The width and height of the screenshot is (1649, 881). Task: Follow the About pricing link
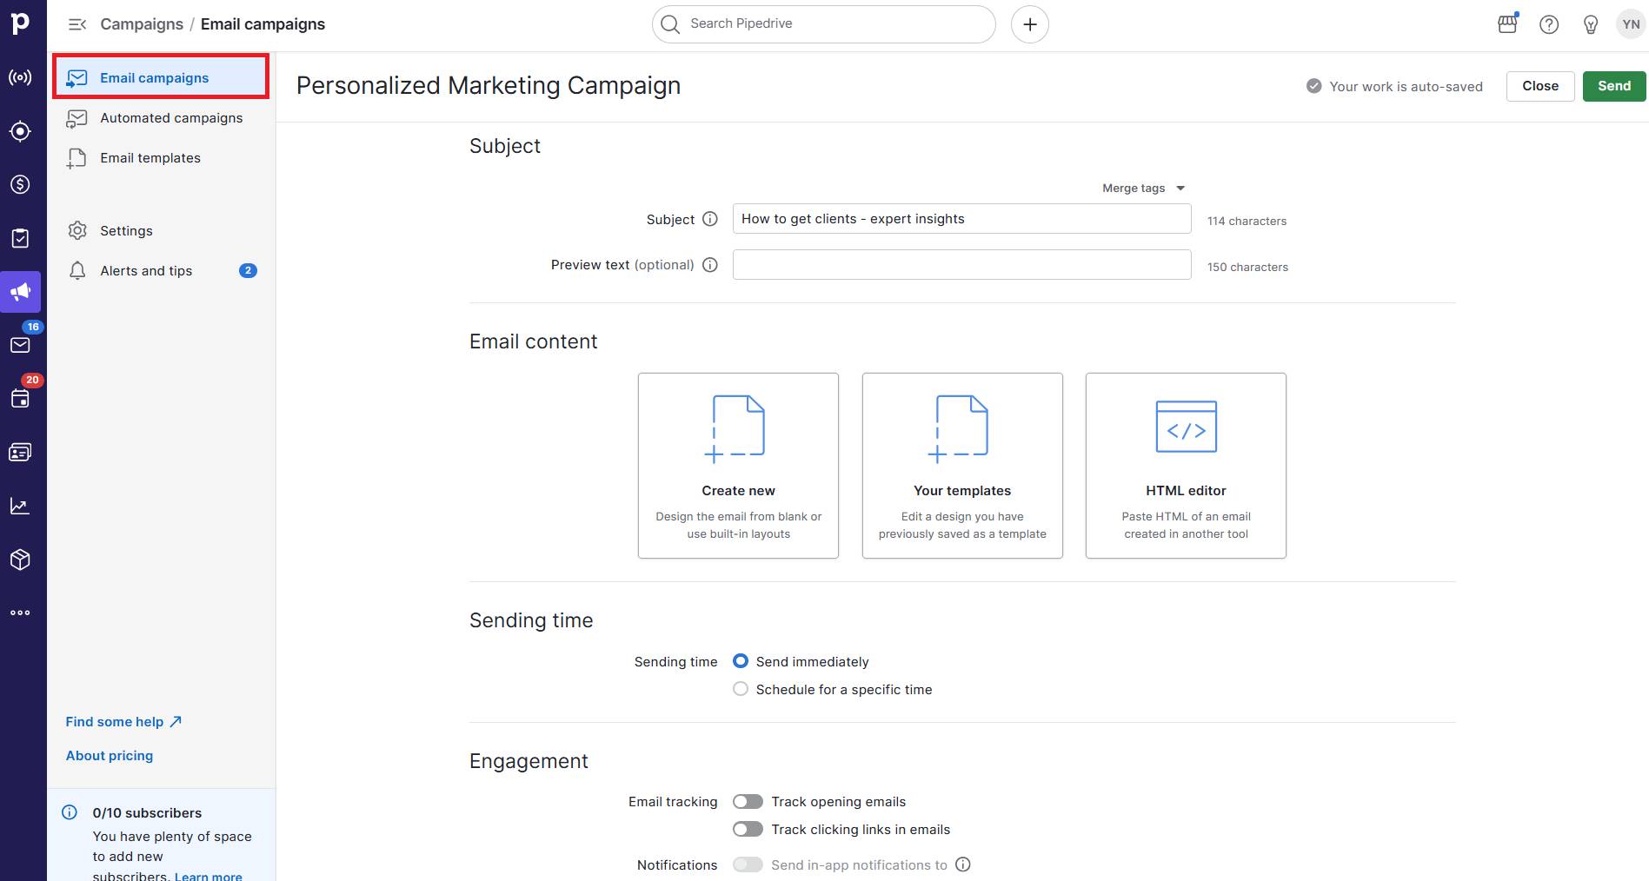109,755
